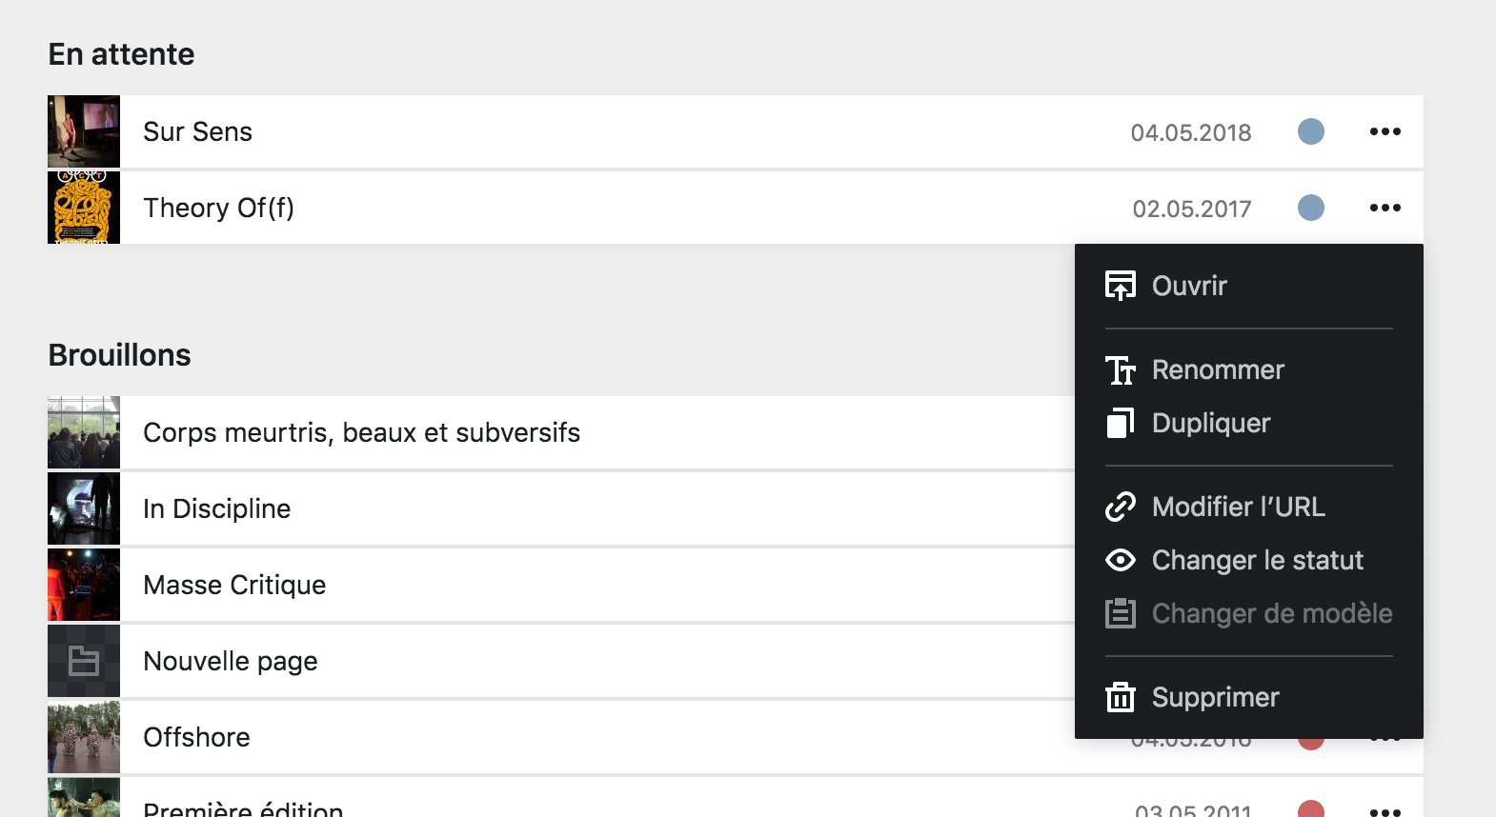Image resolution: width=1496 pixels, height=817 pixels.
Task: Click the trash icon beside Supprimer
Action: (x=1122, y=697)
